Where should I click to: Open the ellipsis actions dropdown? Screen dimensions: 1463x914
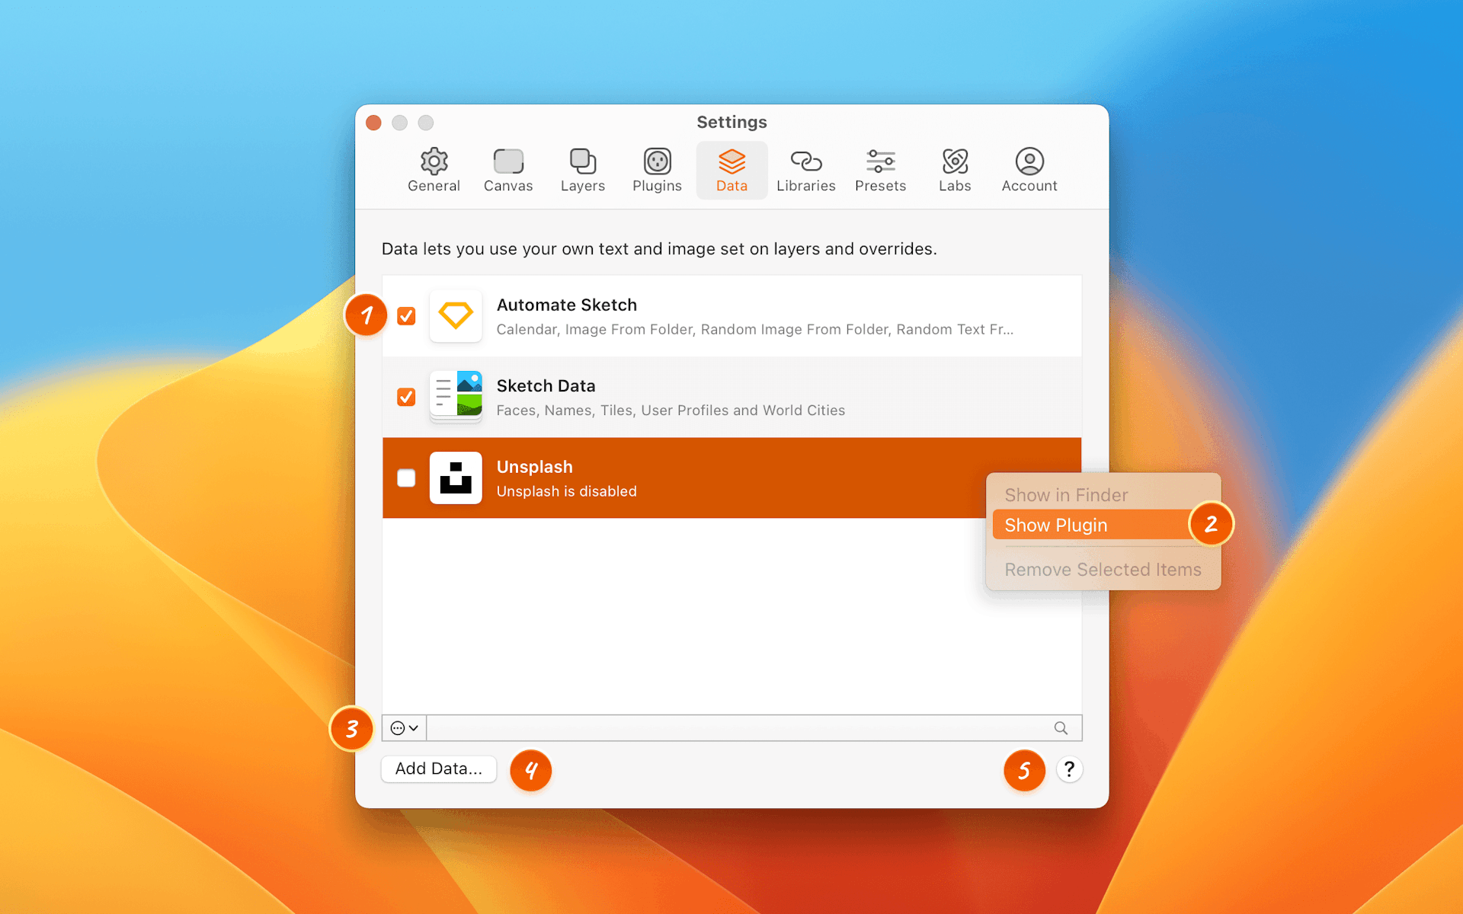404,728
